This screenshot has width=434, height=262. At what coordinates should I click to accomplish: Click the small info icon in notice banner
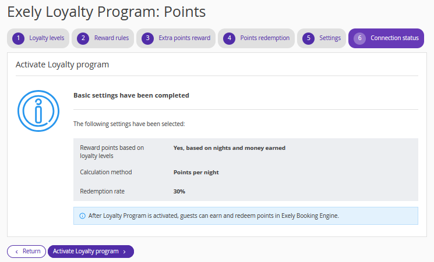83,216
